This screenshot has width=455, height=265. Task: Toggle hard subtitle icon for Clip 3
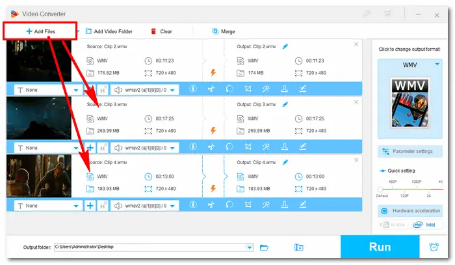(x=103, y=148)
